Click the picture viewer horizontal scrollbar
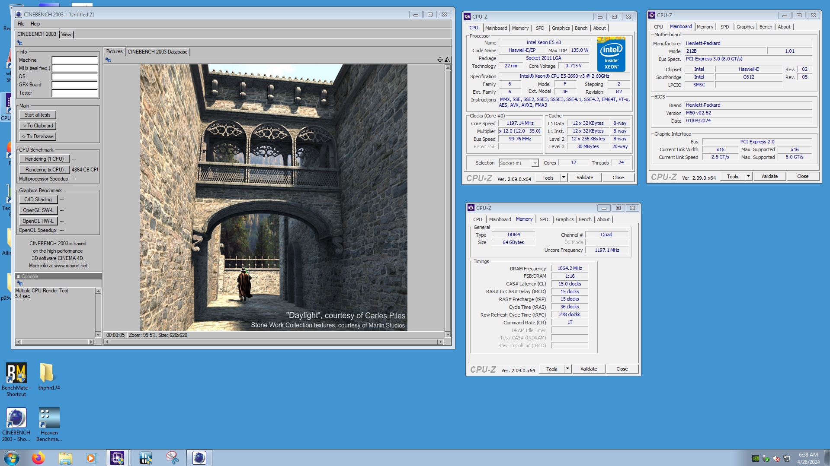The image size is (830, 466). pyautogui.click(x=274, y=342)
